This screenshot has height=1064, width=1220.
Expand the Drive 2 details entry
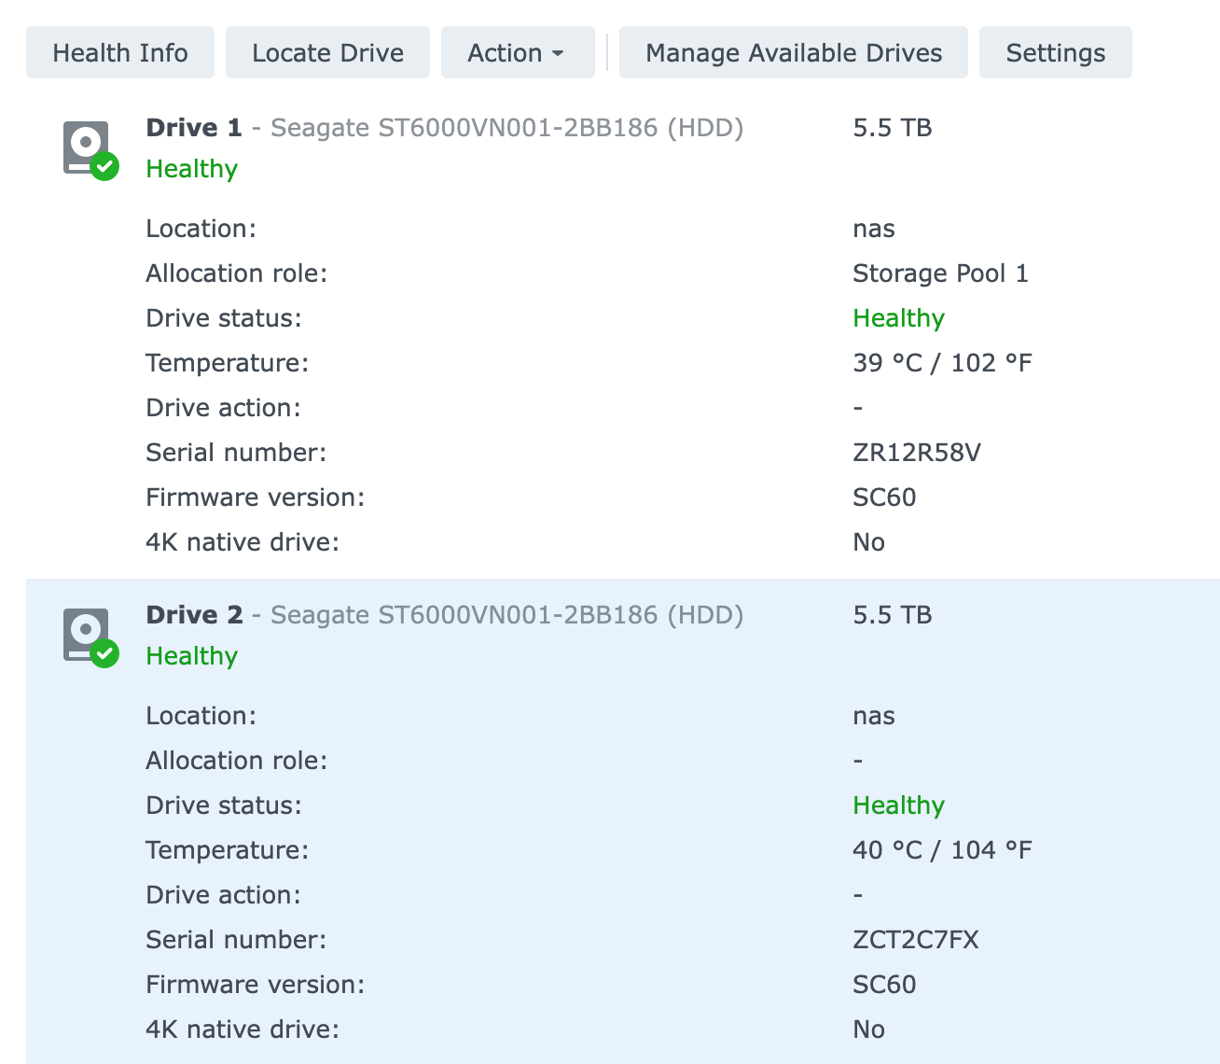(194, 615)
